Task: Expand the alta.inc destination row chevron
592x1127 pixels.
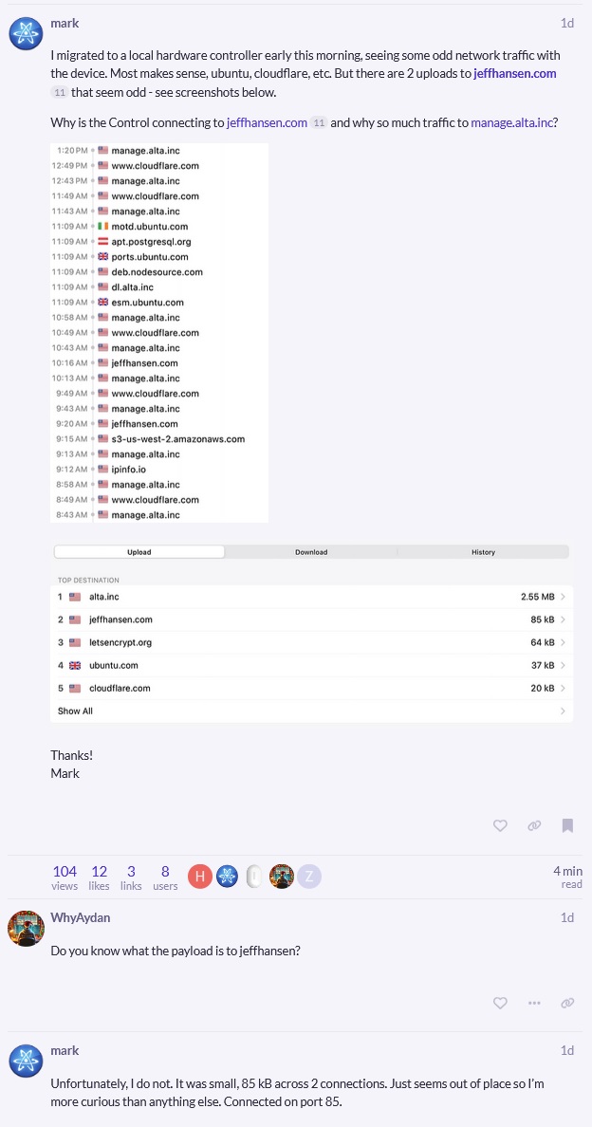Action: pos(564,597)
